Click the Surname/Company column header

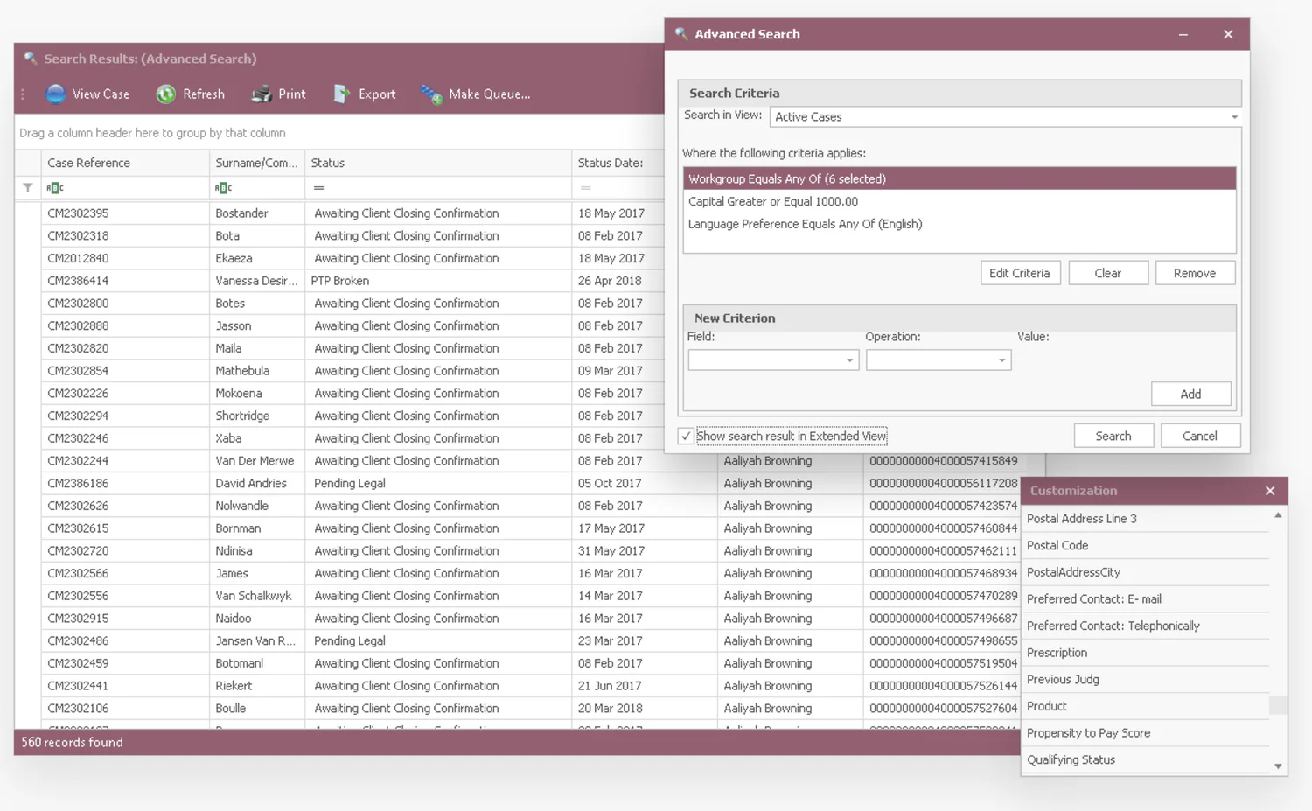click(257, 163)
